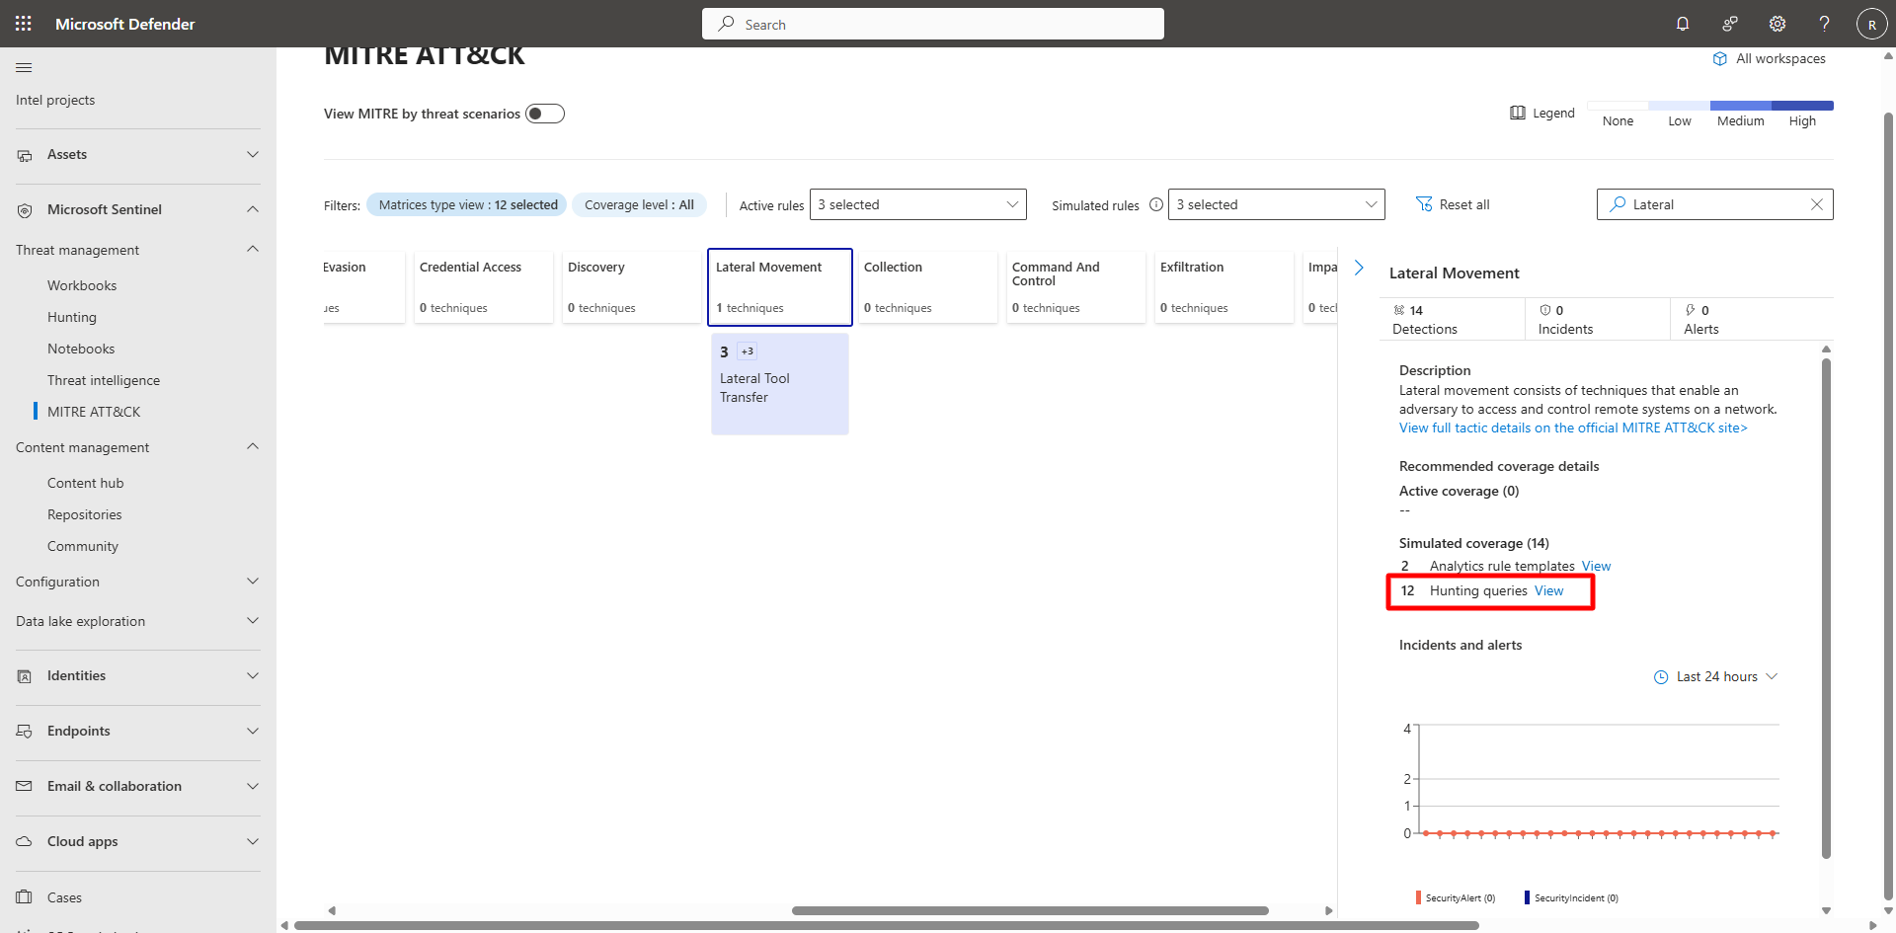Collapse details pane with chevron arrow
This screenshot has width=1896, height=933.
click(x=1359, y=268)
